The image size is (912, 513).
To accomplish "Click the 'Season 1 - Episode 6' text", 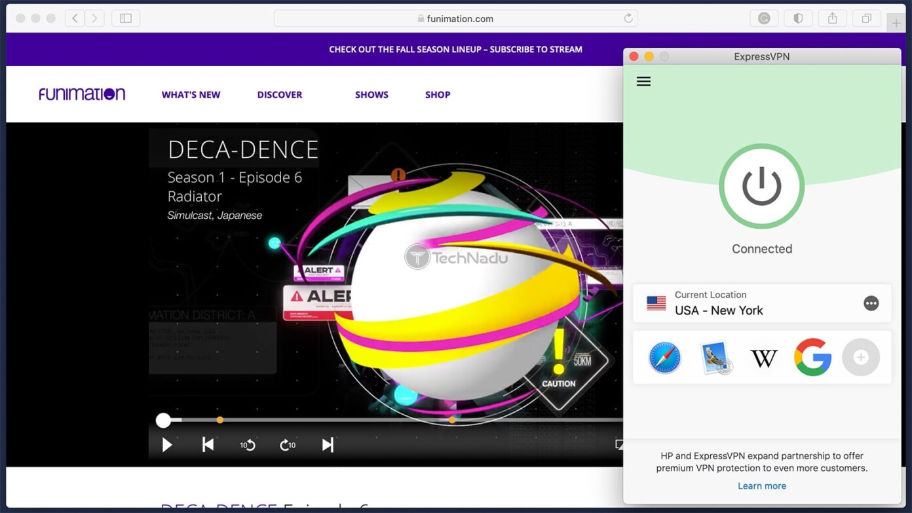I will click(235, 178).
